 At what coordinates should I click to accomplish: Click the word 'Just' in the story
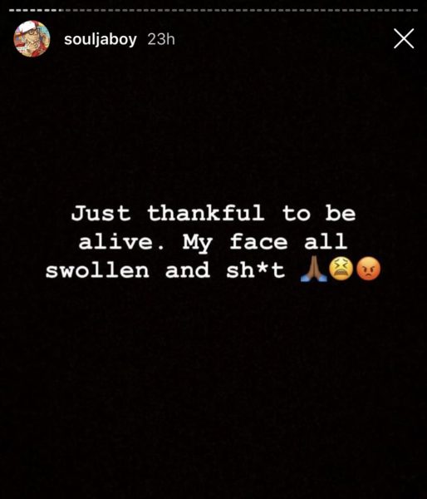pos(101,213)
